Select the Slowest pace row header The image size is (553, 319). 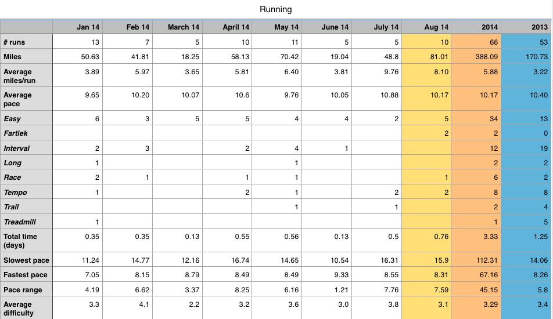pos(27,260)
